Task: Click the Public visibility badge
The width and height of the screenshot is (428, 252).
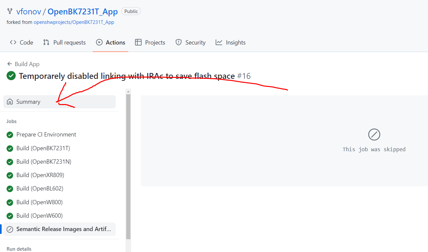Action: [131, 11]
